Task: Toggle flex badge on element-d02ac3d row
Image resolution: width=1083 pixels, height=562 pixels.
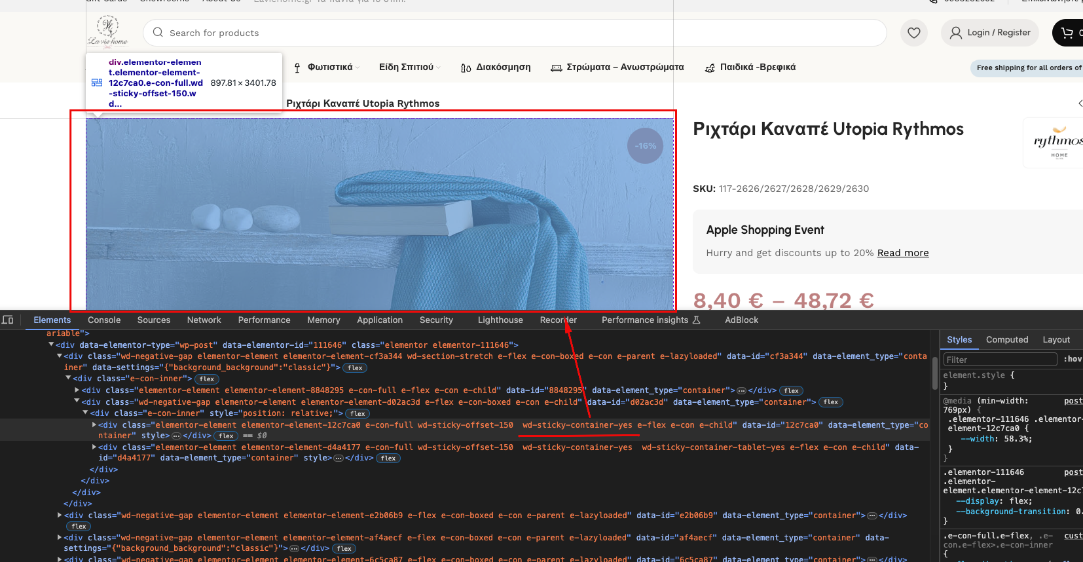Action: click(832, 402)
